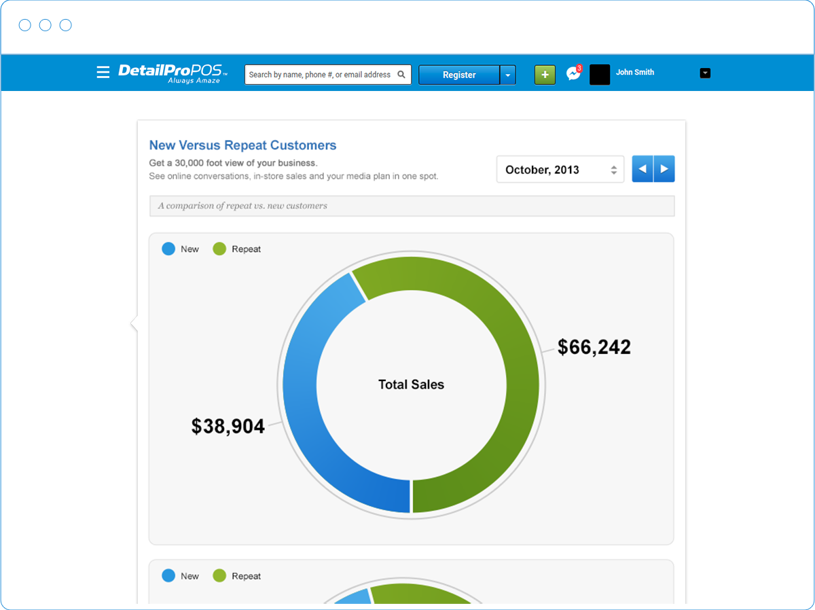Click the search magnifier icon

401,75
